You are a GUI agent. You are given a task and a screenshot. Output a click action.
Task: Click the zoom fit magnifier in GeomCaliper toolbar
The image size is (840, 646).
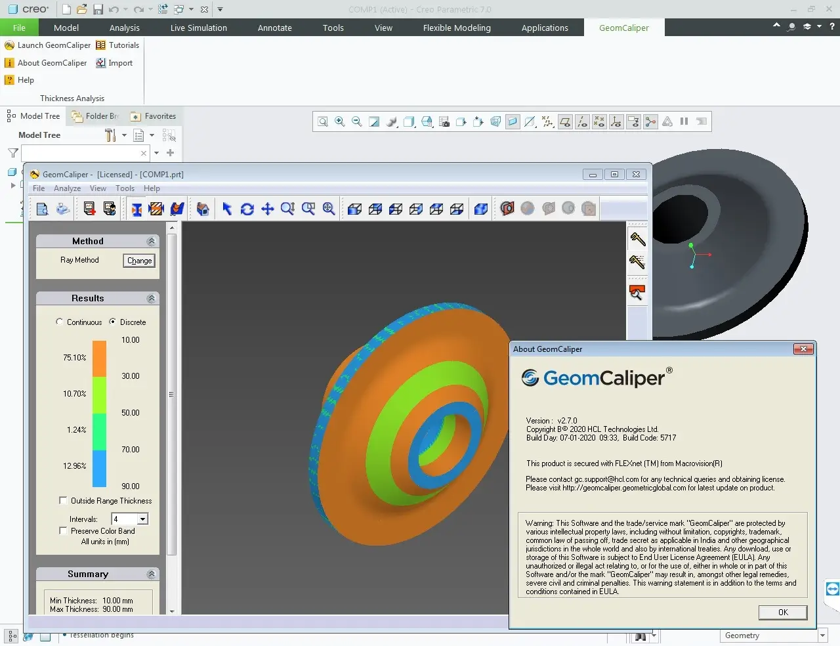[329, 209]
